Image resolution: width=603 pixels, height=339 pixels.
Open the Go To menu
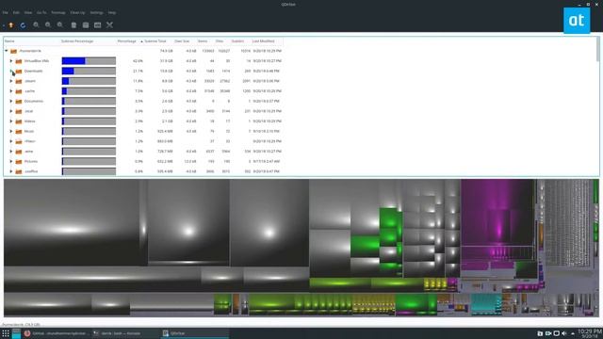(x=41, y=12)
